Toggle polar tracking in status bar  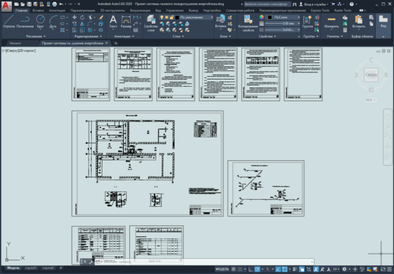[257, 269]
